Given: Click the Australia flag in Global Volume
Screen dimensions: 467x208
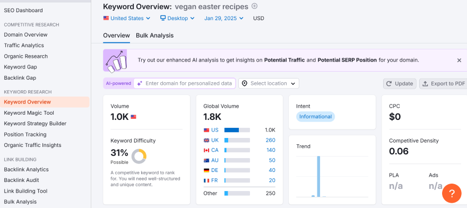Looking at the screenshot, I should pyautogui.click(x=206, y=160).
